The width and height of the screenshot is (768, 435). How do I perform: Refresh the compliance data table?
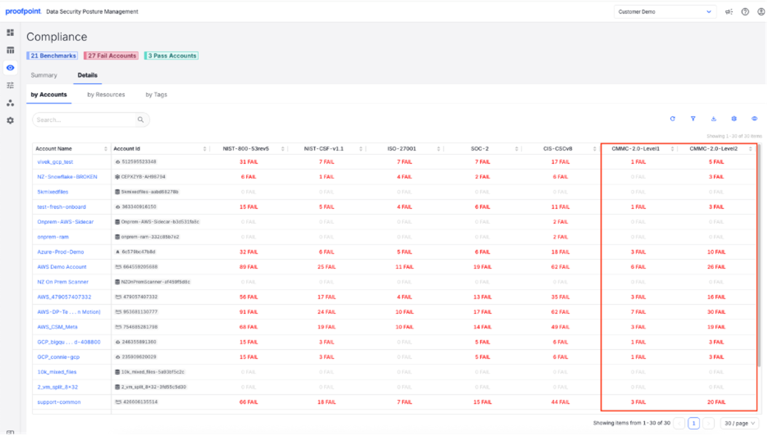(673, 118)
